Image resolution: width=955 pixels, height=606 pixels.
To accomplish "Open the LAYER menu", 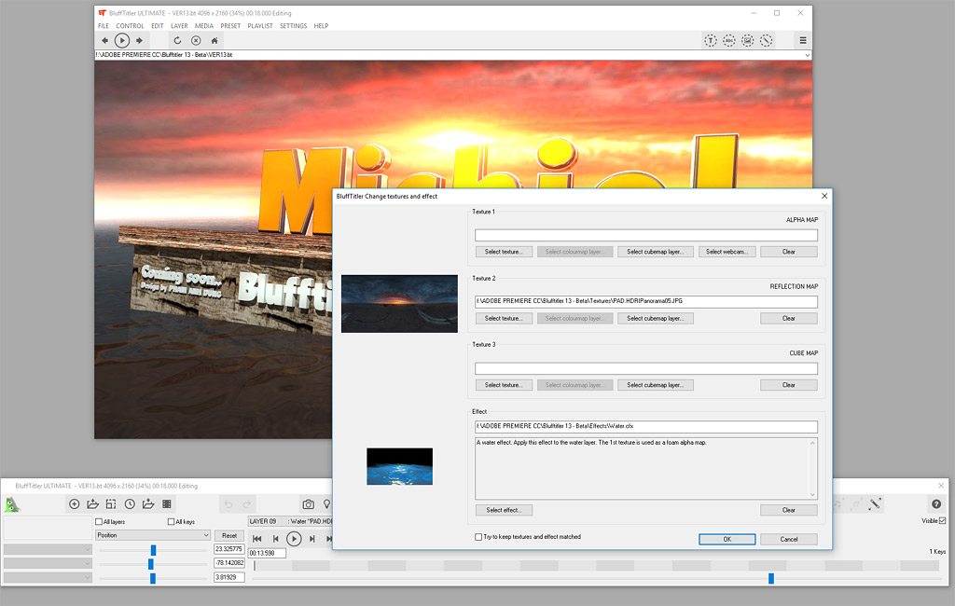I will click(x=179, y=25).
